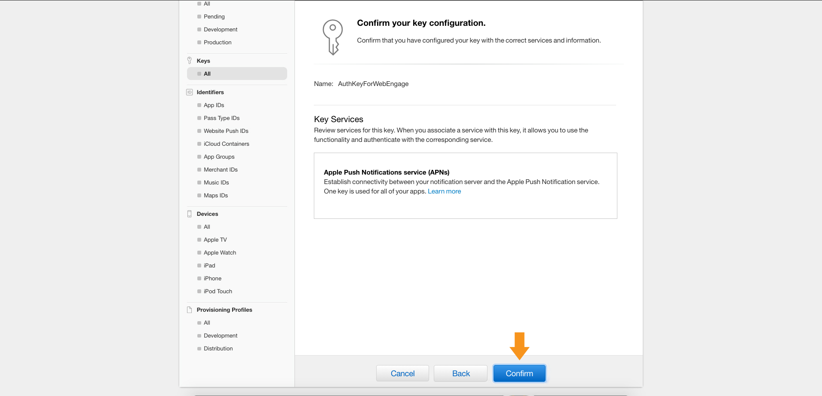Select All under Keys
The height and width of the screenshot is (396, 822).
[207, 74]
